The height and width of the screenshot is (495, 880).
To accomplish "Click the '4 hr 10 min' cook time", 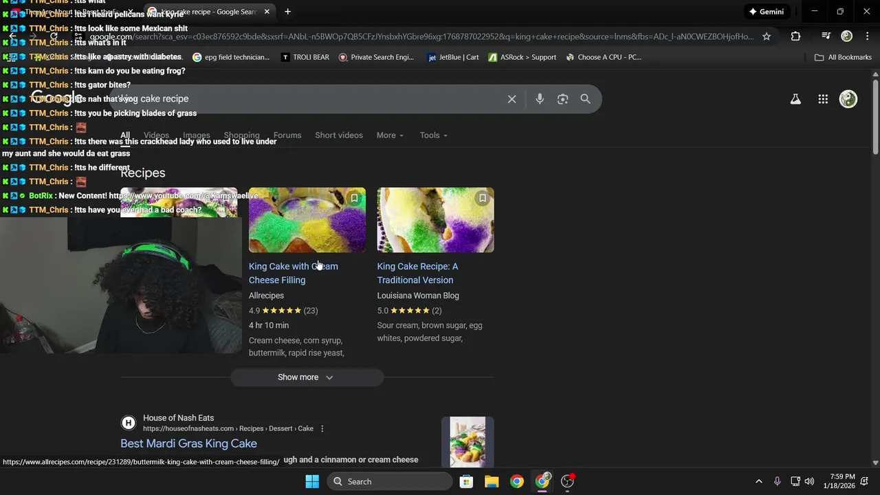I will click(x=269, y=325).
